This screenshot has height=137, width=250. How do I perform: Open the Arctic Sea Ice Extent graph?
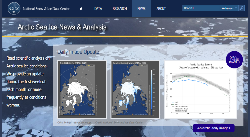[x=201, y=90]
